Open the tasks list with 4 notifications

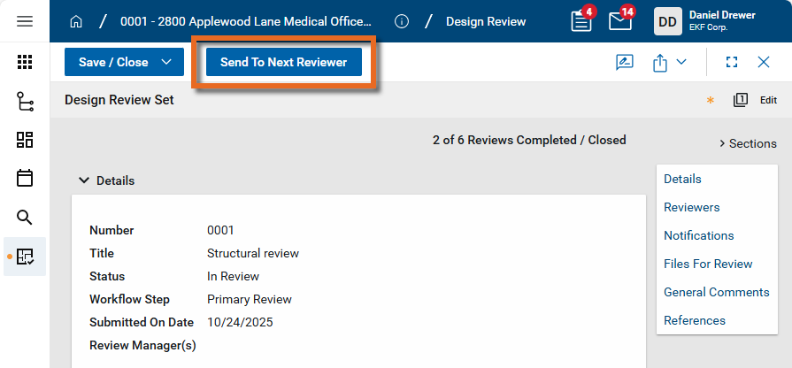[x=581, y=20]
